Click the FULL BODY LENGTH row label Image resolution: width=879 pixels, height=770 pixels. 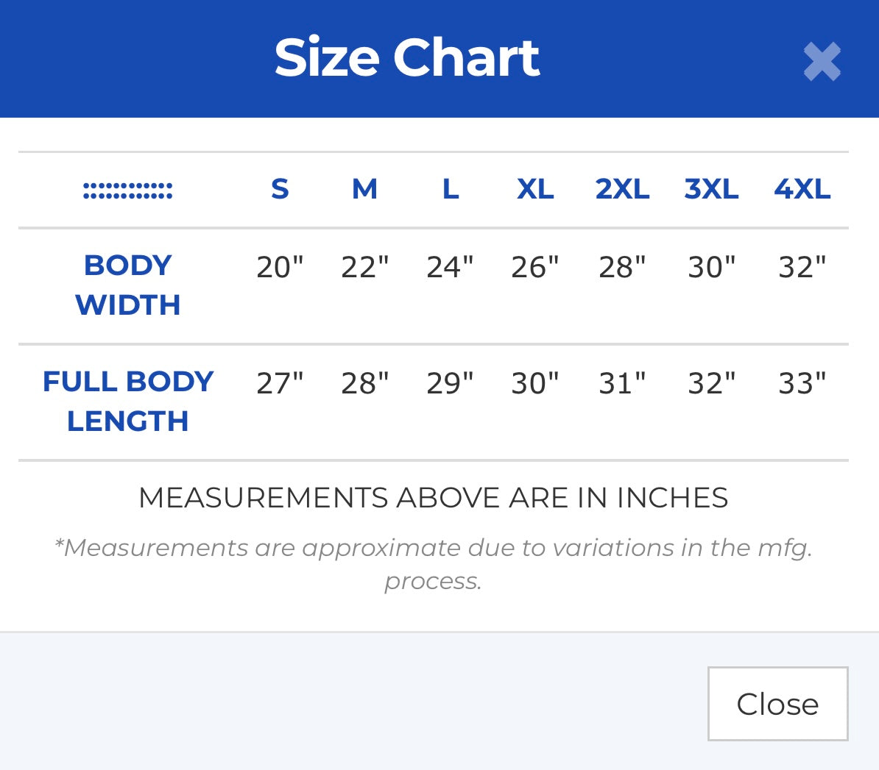[128, 401]
